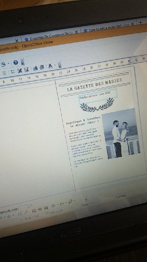The image size is (147, 262).
Task: Click the Rotate icon in drawing toolbar
Action: pos(53,205)
